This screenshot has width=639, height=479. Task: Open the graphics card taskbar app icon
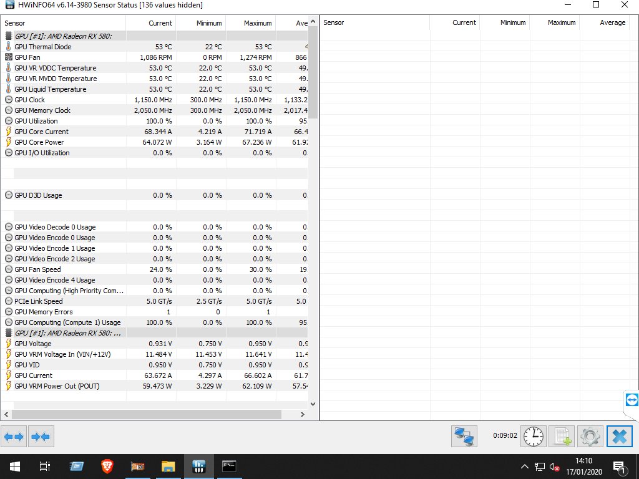(138, 466)
